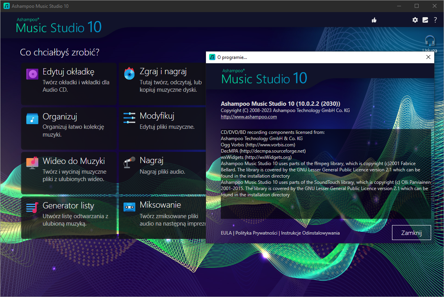Open the Wideo do Muzyki heading
444x297 pixels.
[73, 161]
